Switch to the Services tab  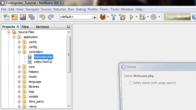[42, 27]
